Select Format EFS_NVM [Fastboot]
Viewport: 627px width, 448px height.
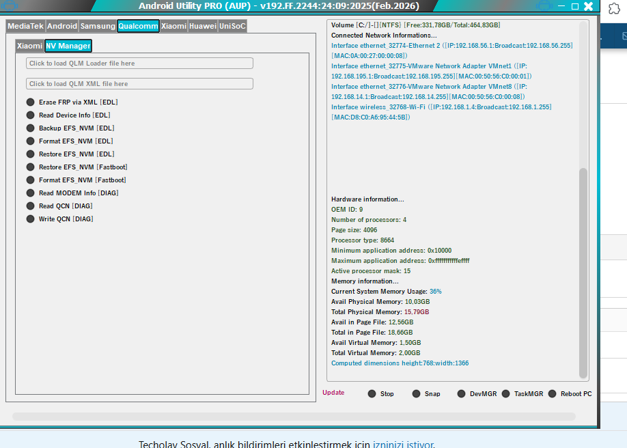pyautogui.click(x=76, y=180)
